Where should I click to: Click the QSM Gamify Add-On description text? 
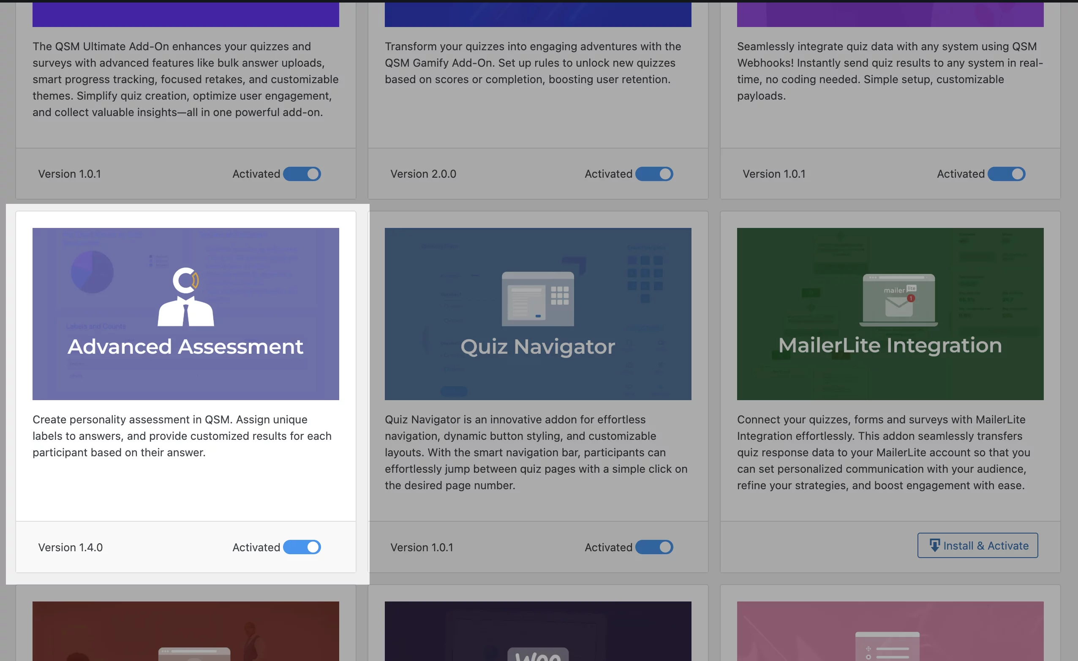tap(533, 63)
